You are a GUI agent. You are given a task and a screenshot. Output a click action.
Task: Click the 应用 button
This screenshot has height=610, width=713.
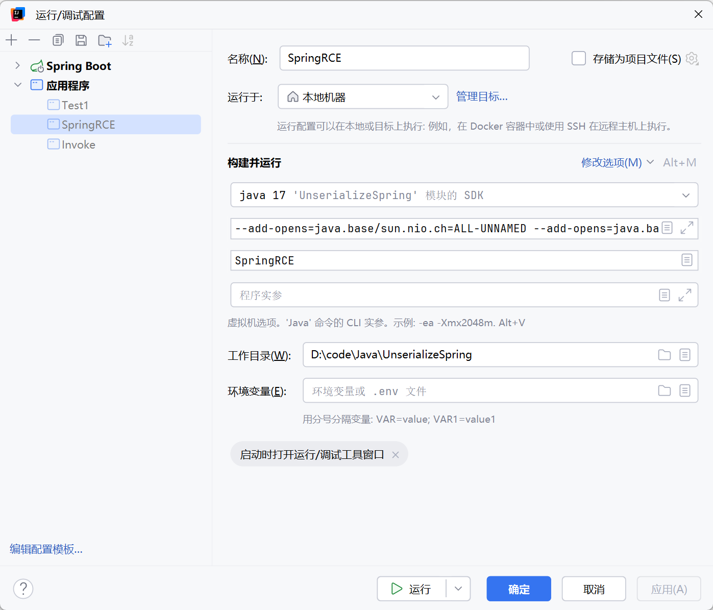click(x=669, y=589)
